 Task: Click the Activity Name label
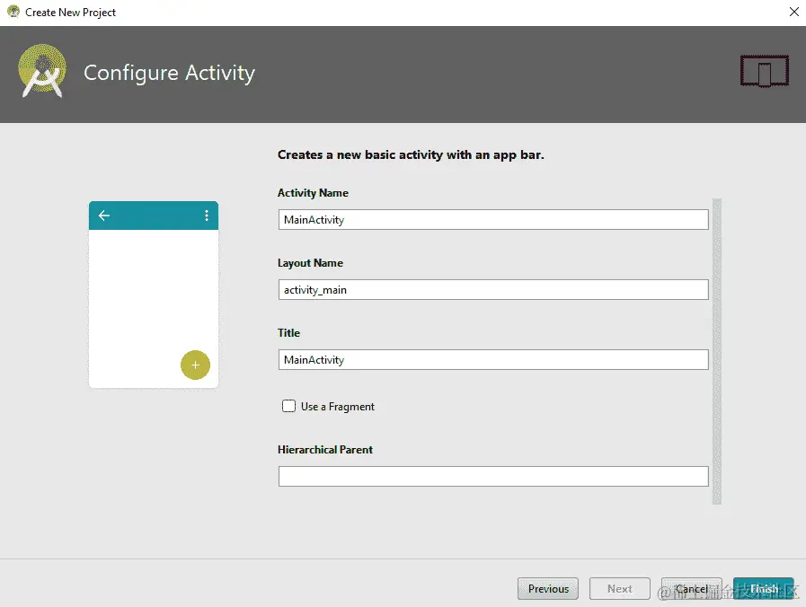pos(313,192)
